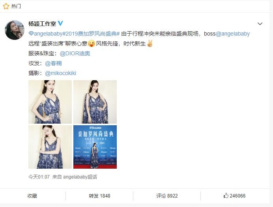
Task: Open the @春楠 makeup artist link
Action: (x=53, y=63)
